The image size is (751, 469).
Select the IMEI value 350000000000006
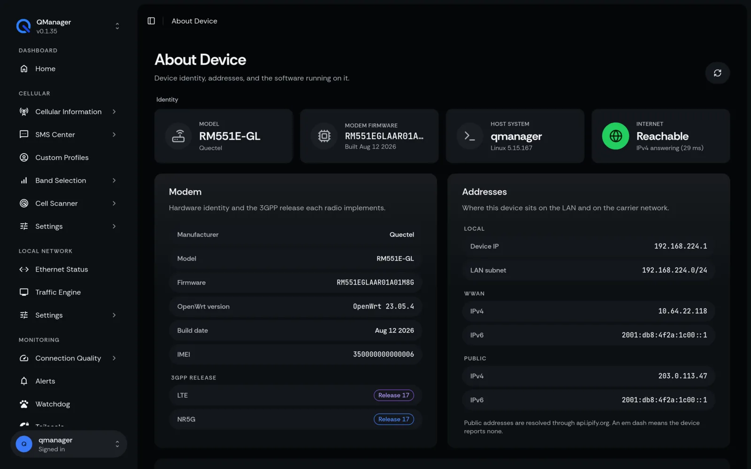(x=383, y=355)
